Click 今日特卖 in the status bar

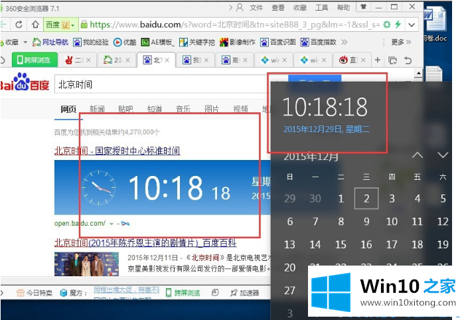point(35,293)
